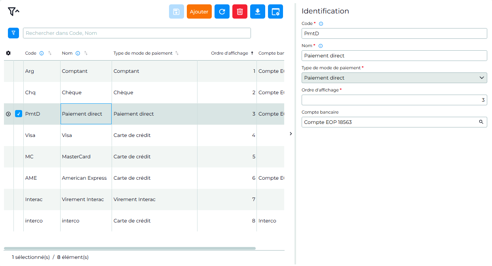
Task: Toggle the filter panel funnel icon
Action: point(13,11)
